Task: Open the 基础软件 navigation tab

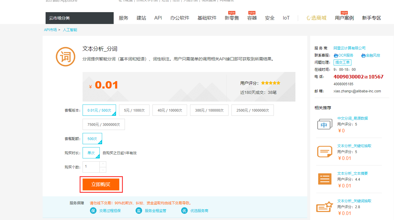Action: pos(207,18)
